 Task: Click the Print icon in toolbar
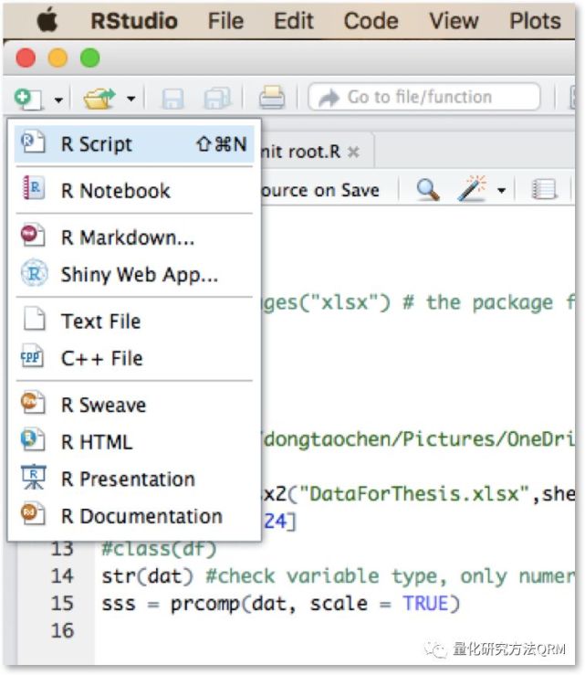[x=271, y=98]
